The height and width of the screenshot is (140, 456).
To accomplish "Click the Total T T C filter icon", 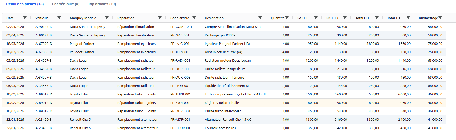I will [x=408, y=18].
